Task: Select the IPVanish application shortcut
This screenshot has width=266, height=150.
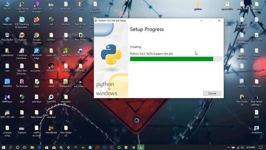Action: coord(51,67)
